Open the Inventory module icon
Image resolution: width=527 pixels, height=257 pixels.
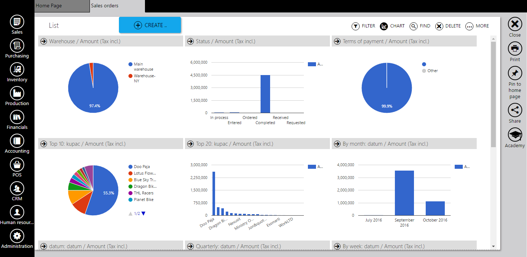pos(17,70)
